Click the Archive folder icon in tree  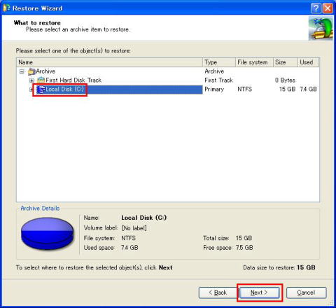pos(31,71)
